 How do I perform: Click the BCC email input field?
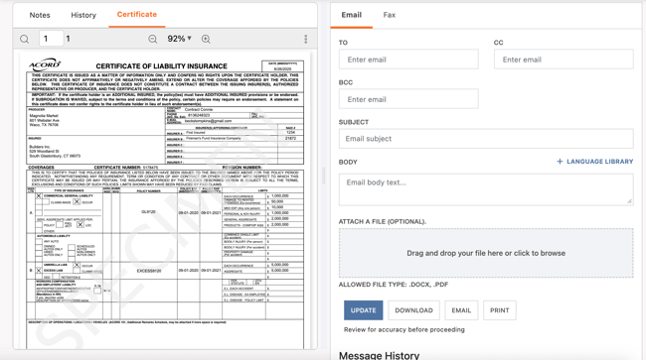pos(408,99)
